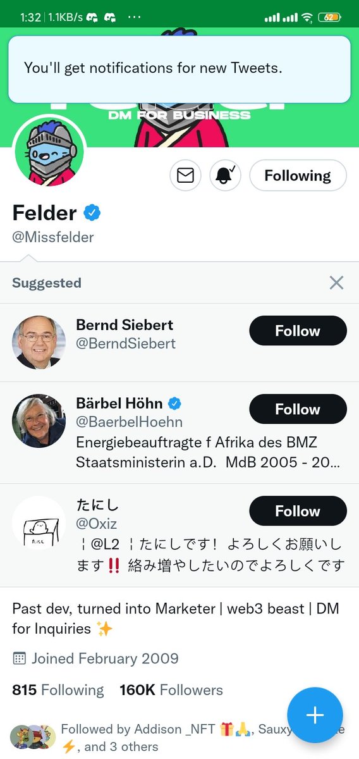Viewport: 359px width, 759px height.
Task: View Bernd Siebert's avatar
Action: [x=39, y=343]
